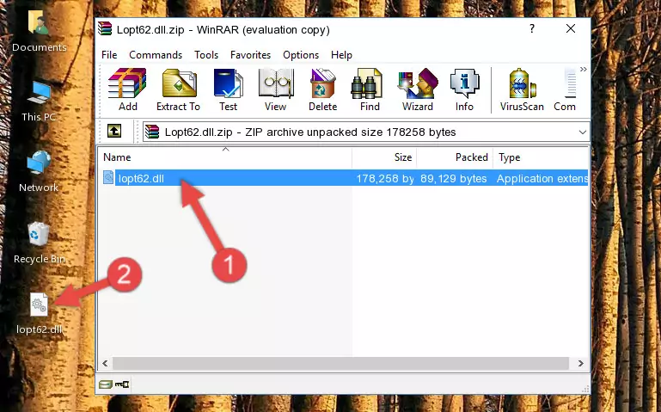The height and width of the screenshot is (412, 661).
Task: Sort by the Size column header
Action: pos(384,157)
